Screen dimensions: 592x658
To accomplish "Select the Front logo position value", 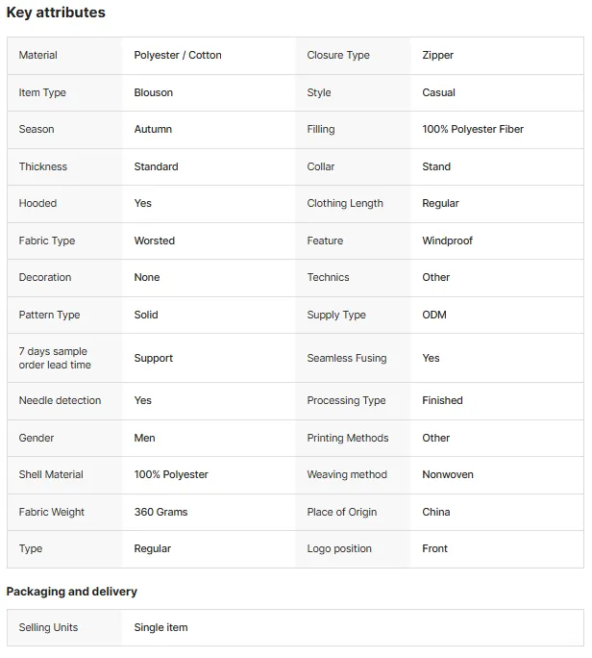I will click(434, 548).
